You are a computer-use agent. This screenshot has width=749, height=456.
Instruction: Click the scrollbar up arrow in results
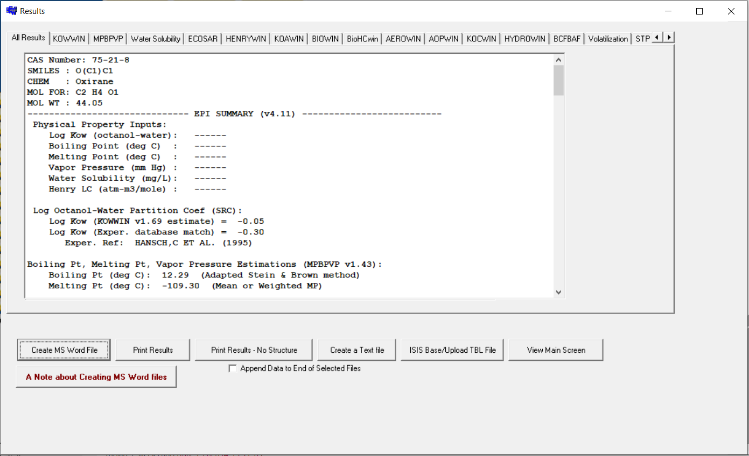coord(558,60)
